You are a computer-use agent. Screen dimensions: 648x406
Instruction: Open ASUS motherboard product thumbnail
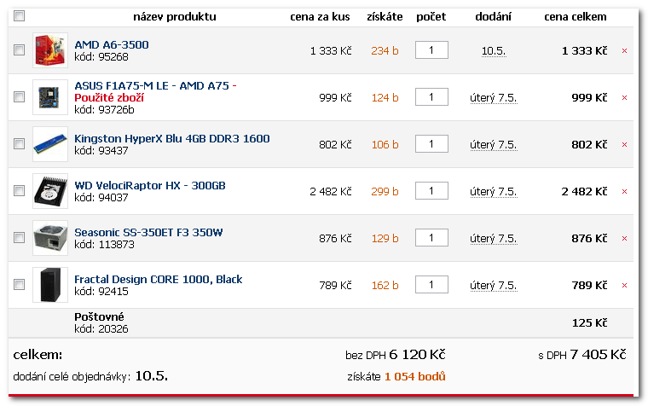[x=50, y=97]
